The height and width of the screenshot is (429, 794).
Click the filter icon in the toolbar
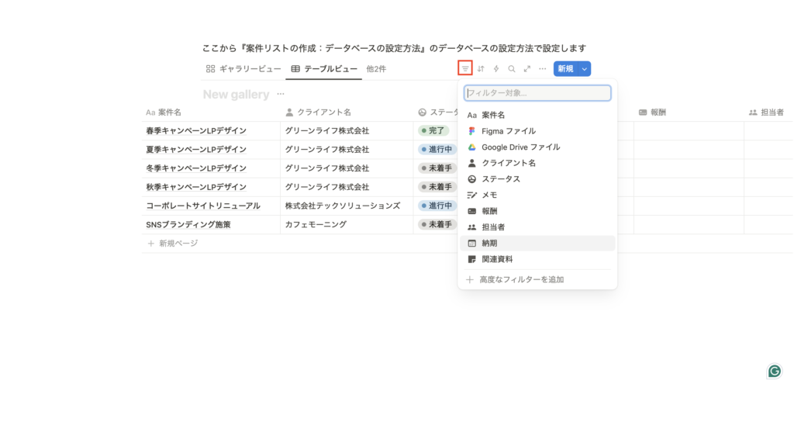(465, 69)
